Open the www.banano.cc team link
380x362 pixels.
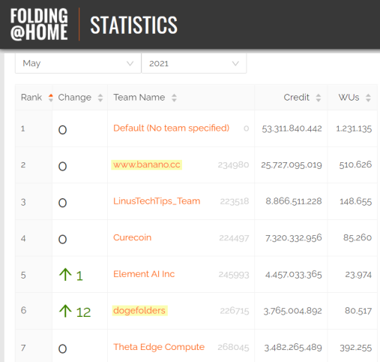point(147,164)
